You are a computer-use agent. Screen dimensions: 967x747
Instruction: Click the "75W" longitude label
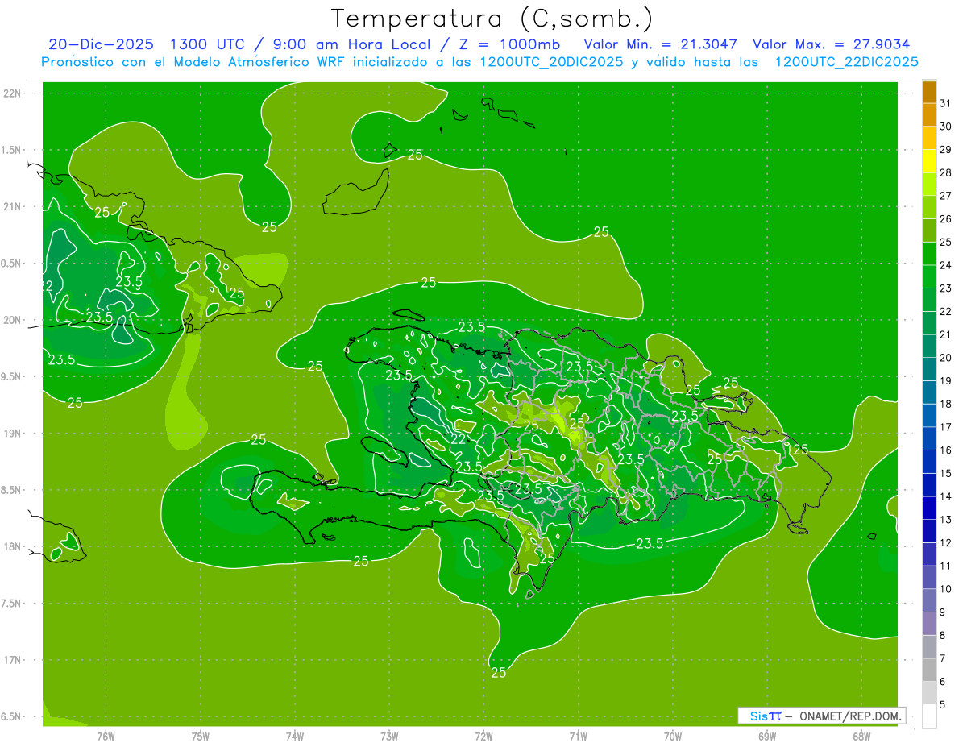pyautogui.click(x=200, y=736)
